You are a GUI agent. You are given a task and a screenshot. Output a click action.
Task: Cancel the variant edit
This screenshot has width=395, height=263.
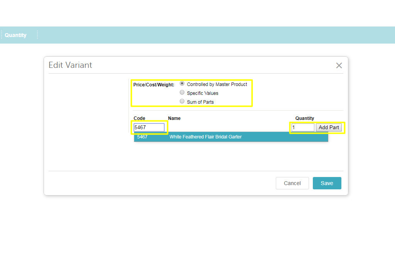(292, 183)
